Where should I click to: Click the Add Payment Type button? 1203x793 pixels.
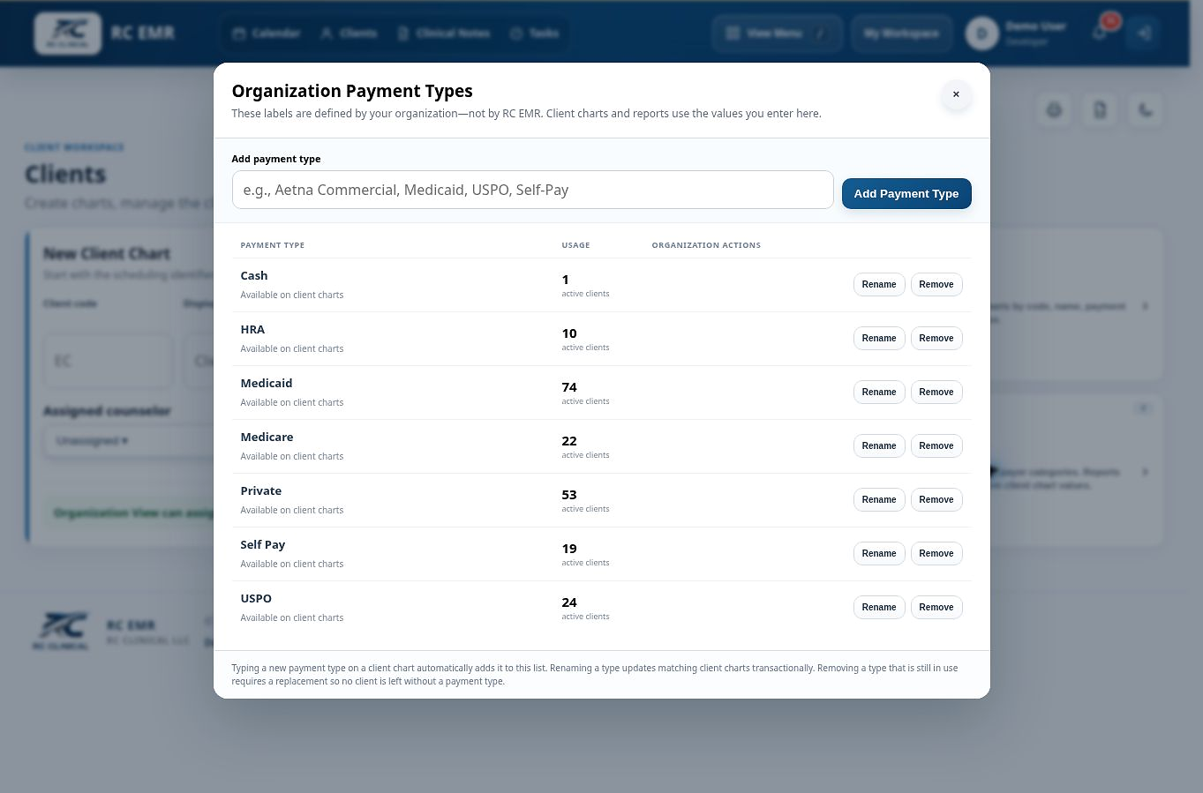pos(906,194)
